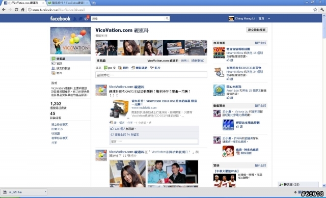Click the start-game icon under the mahjong app
Viewport: 326px width, 198px height.
click(x=238, y=153)
